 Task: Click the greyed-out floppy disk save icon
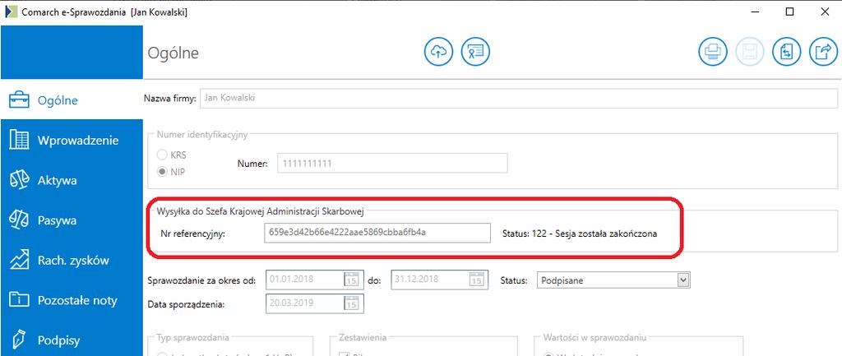(750, 52)
